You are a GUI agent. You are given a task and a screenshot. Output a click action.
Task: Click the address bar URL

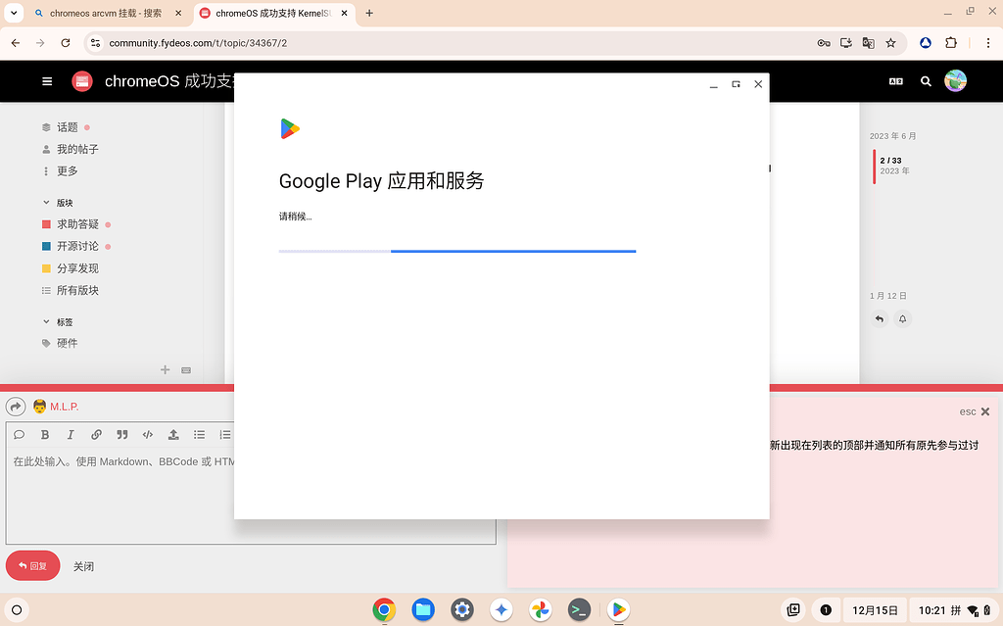coord(198,43)
